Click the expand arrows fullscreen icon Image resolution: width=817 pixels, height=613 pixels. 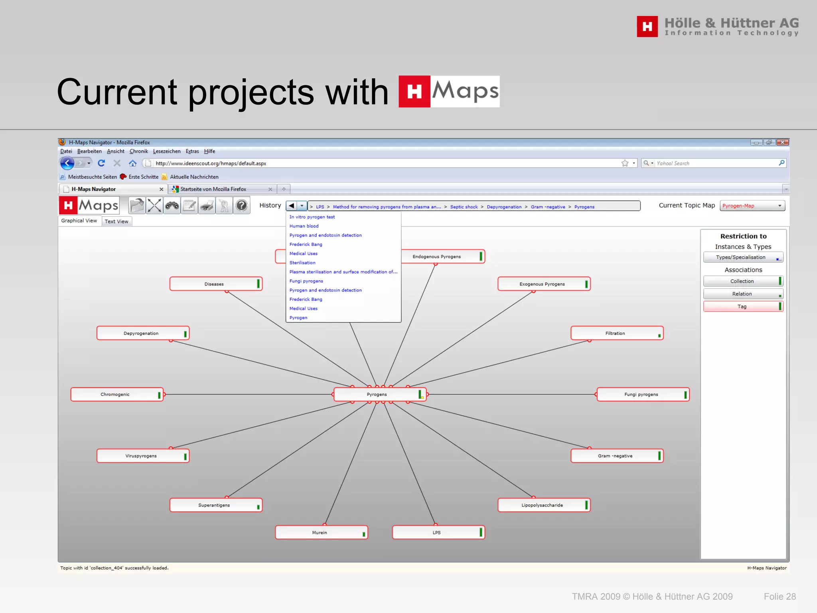point(154,206)
